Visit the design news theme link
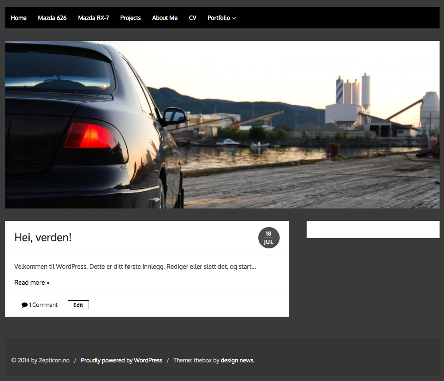Screen dimensions: 444x381 238,360
